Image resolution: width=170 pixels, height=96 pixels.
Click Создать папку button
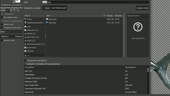pos(142,8)
